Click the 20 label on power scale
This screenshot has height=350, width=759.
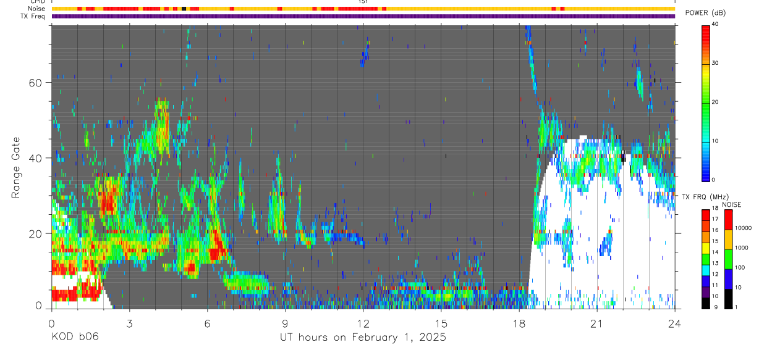point(715,102)
